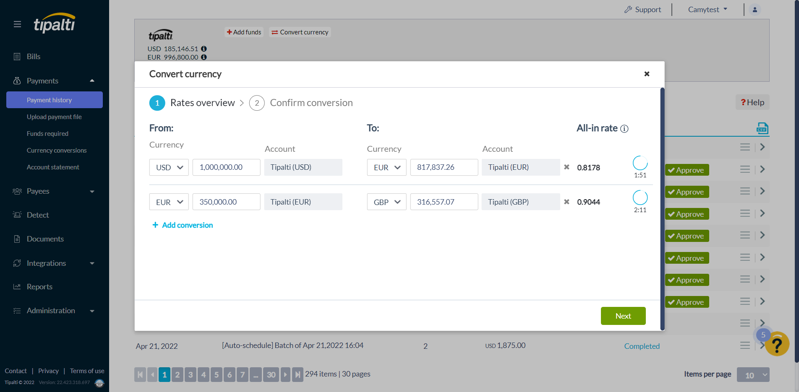The width and height of the screenshot is (799, 392).
Task: Edit the 350,000.00 source amount field
Action: 227,202
